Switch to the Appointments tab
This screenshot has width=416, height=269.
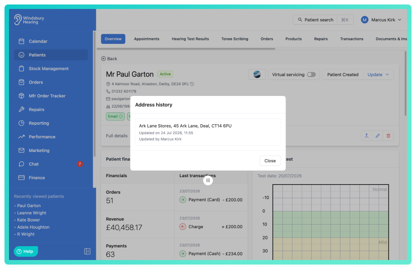coord(147,39)
